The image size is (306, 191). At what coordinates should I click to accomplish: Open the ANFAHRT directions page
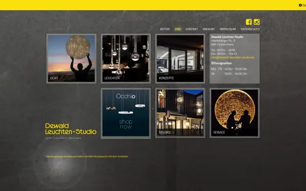[209, 29]
